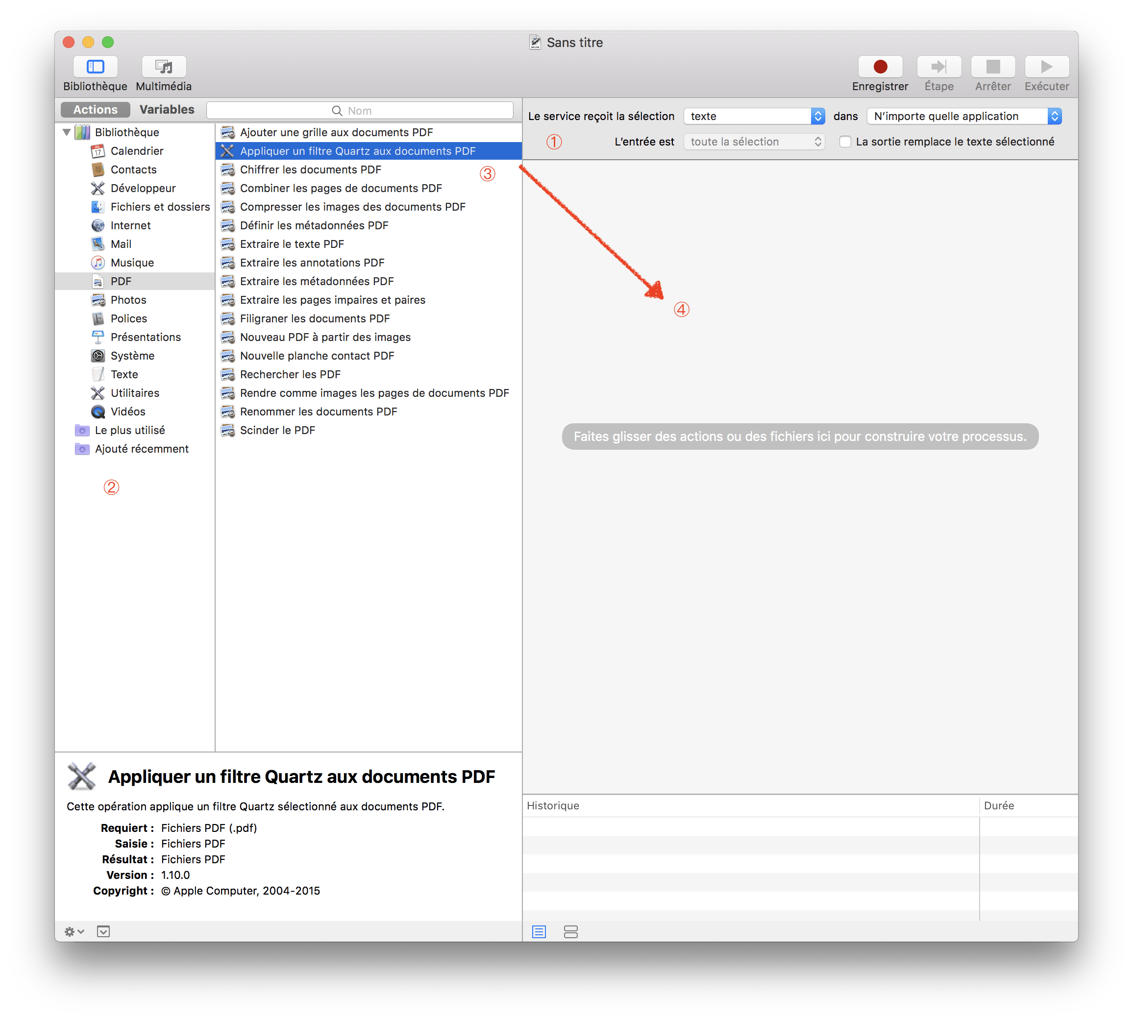The height and width of the screenshot is (1020, 1133).
Task: Click the red Enregistrer record button
Action: [x=880, y=67]
